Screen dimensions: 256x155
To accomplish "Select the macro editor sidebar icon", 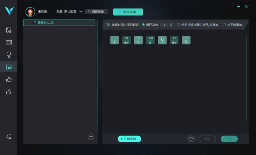I will [x=9, y=67].
